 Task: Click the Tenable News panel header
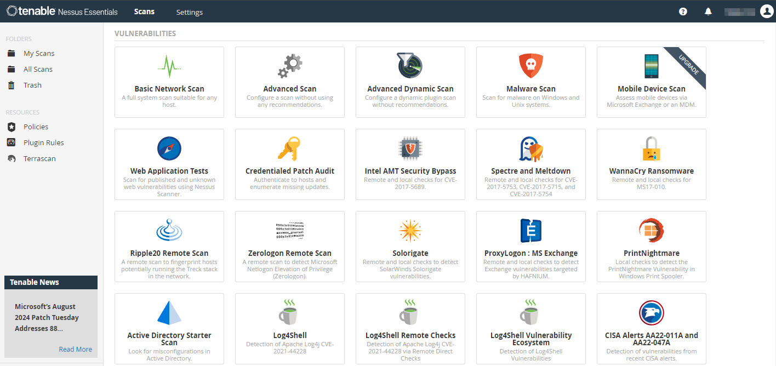(x=51, y=282)
